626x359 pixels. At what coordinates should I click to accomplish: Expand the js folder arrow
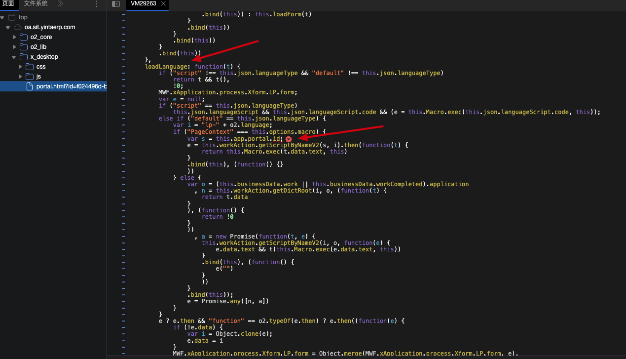(x=20, y=77)
